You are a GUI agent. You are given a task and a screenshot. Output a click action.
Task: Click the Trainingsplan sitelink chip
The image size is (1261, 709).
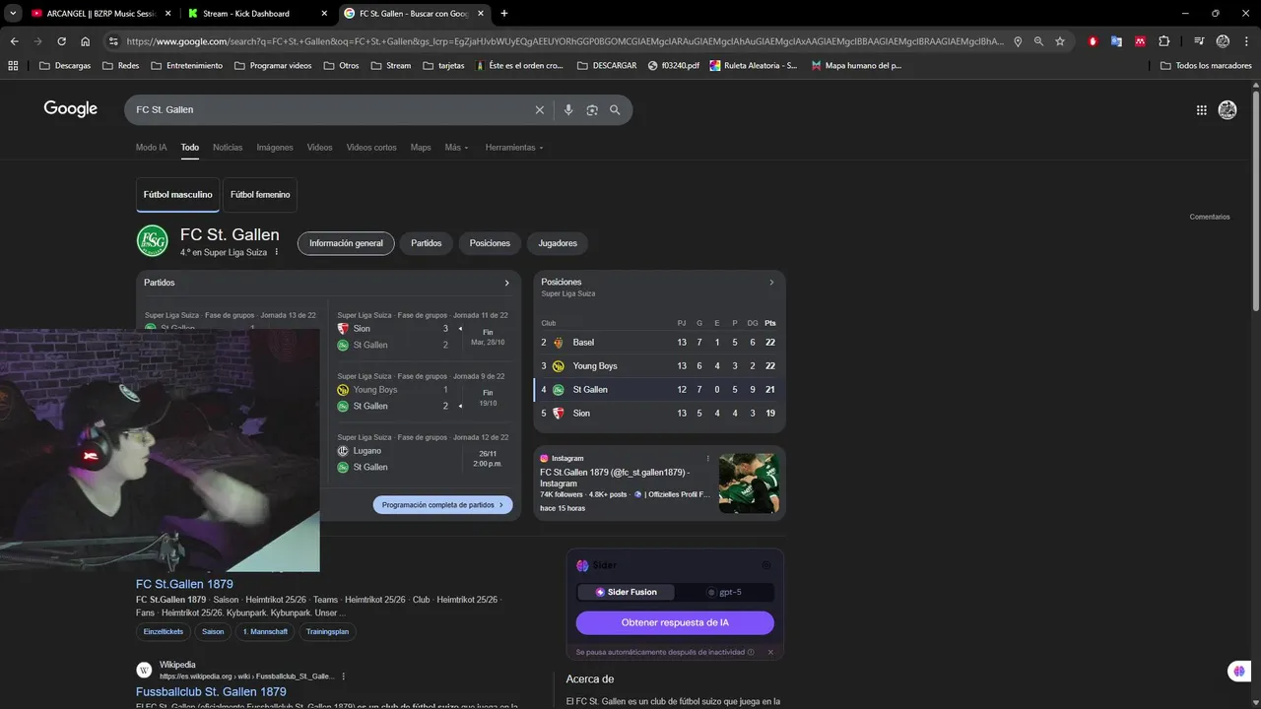(327, 631)
